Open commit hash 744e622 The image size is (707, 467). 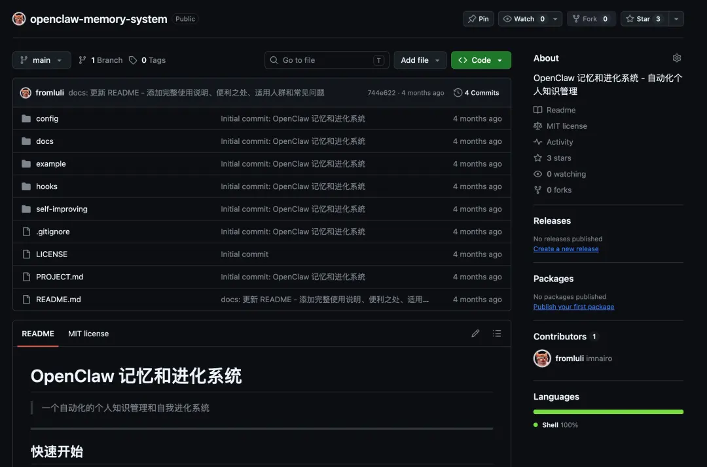[381, 93]
